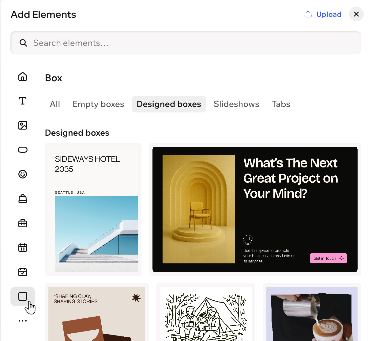Image resolution: width=368 pixels, height=341 pixels.
Task: Click the Add Elements panel title
Action: coord(43,14)
